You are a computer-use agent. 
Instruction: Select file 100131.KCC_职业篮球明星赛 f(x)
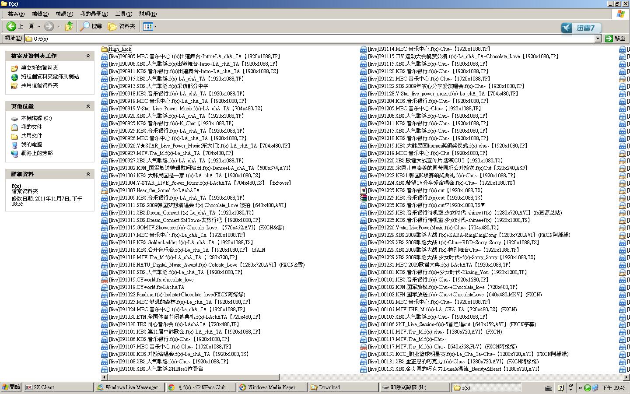(x=468, y=354)
